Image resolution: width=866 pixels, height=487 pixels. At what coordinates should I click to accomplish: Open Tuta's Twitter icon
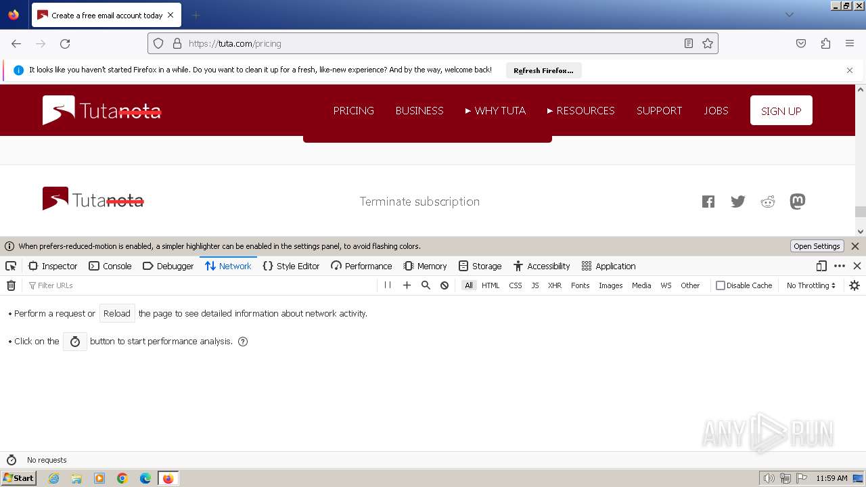tap(738, 202)
